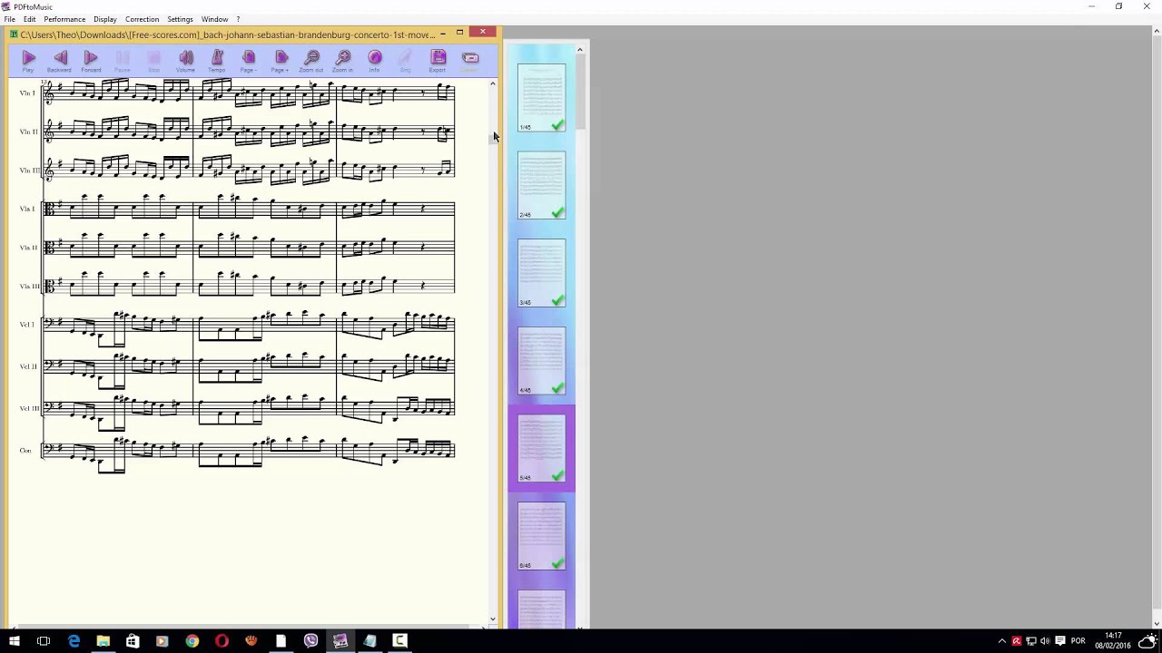Viewport: 1162px width, 653px height.
Task: Open the Windows Start menu
Action: tap(14, 641)
